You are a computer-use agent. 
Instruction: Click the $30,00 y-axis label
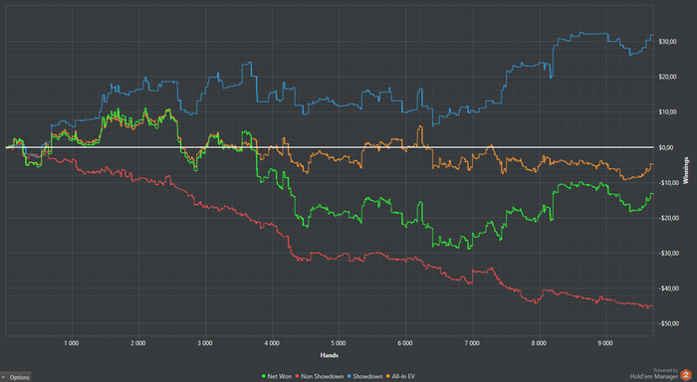(x=667, y=42)
